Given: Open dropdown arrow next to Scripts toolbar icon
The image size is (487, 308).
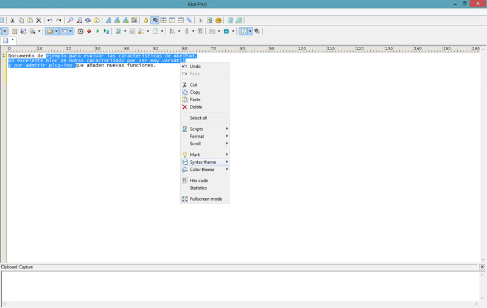Looking at the screenshot, I should pos(125,31).
